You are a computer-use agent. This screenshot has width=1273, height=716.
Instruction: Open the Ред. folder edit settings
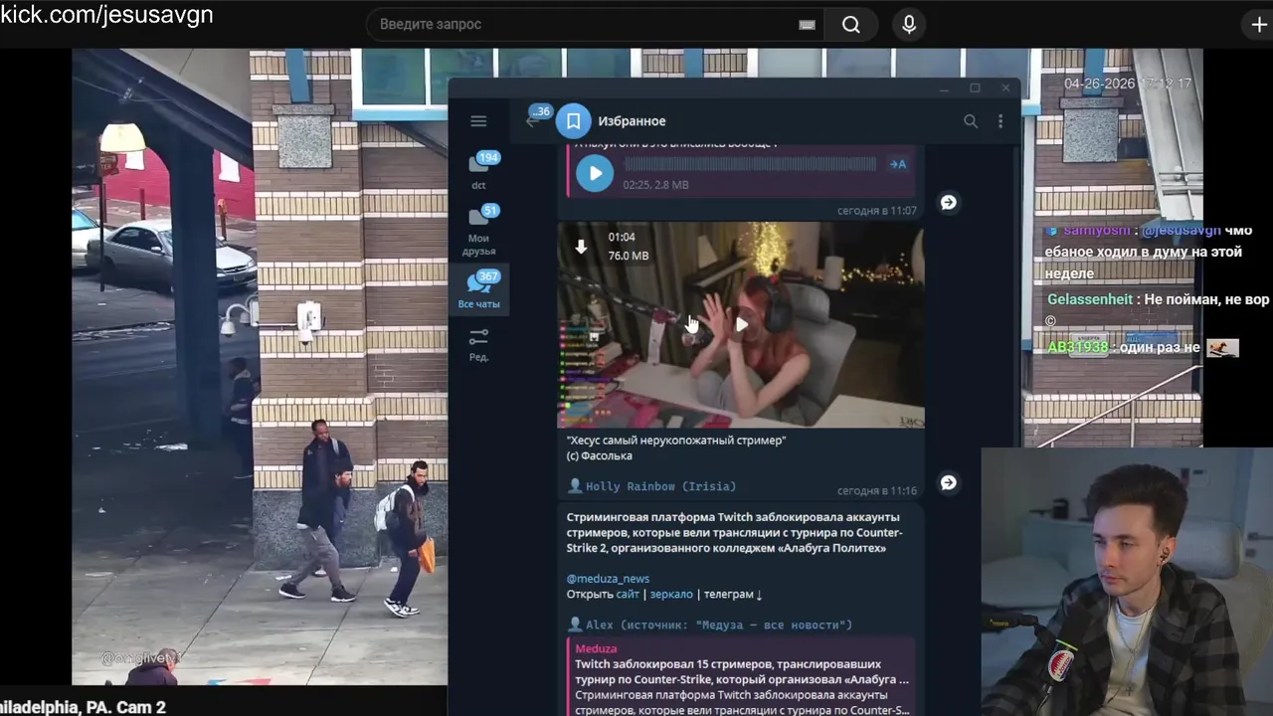point(478,344)
